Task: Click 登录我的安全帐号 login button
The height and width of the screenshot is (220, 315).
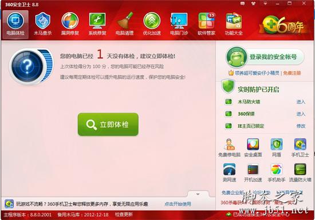Action: 265,57
